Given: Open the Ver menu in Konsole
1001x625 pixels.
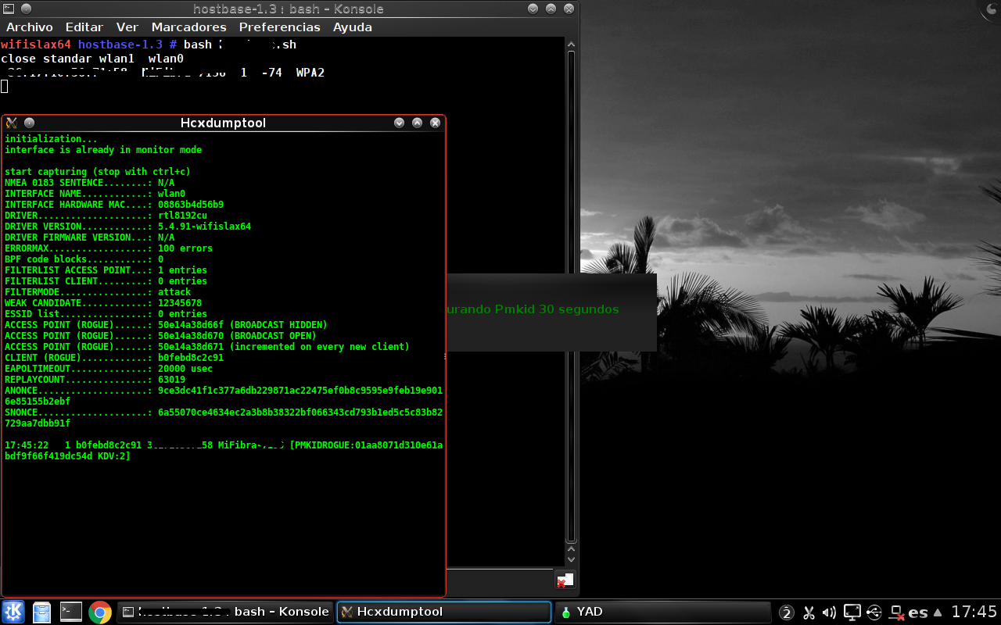Looking at the screenshot, I should click(x=127, y=27).
